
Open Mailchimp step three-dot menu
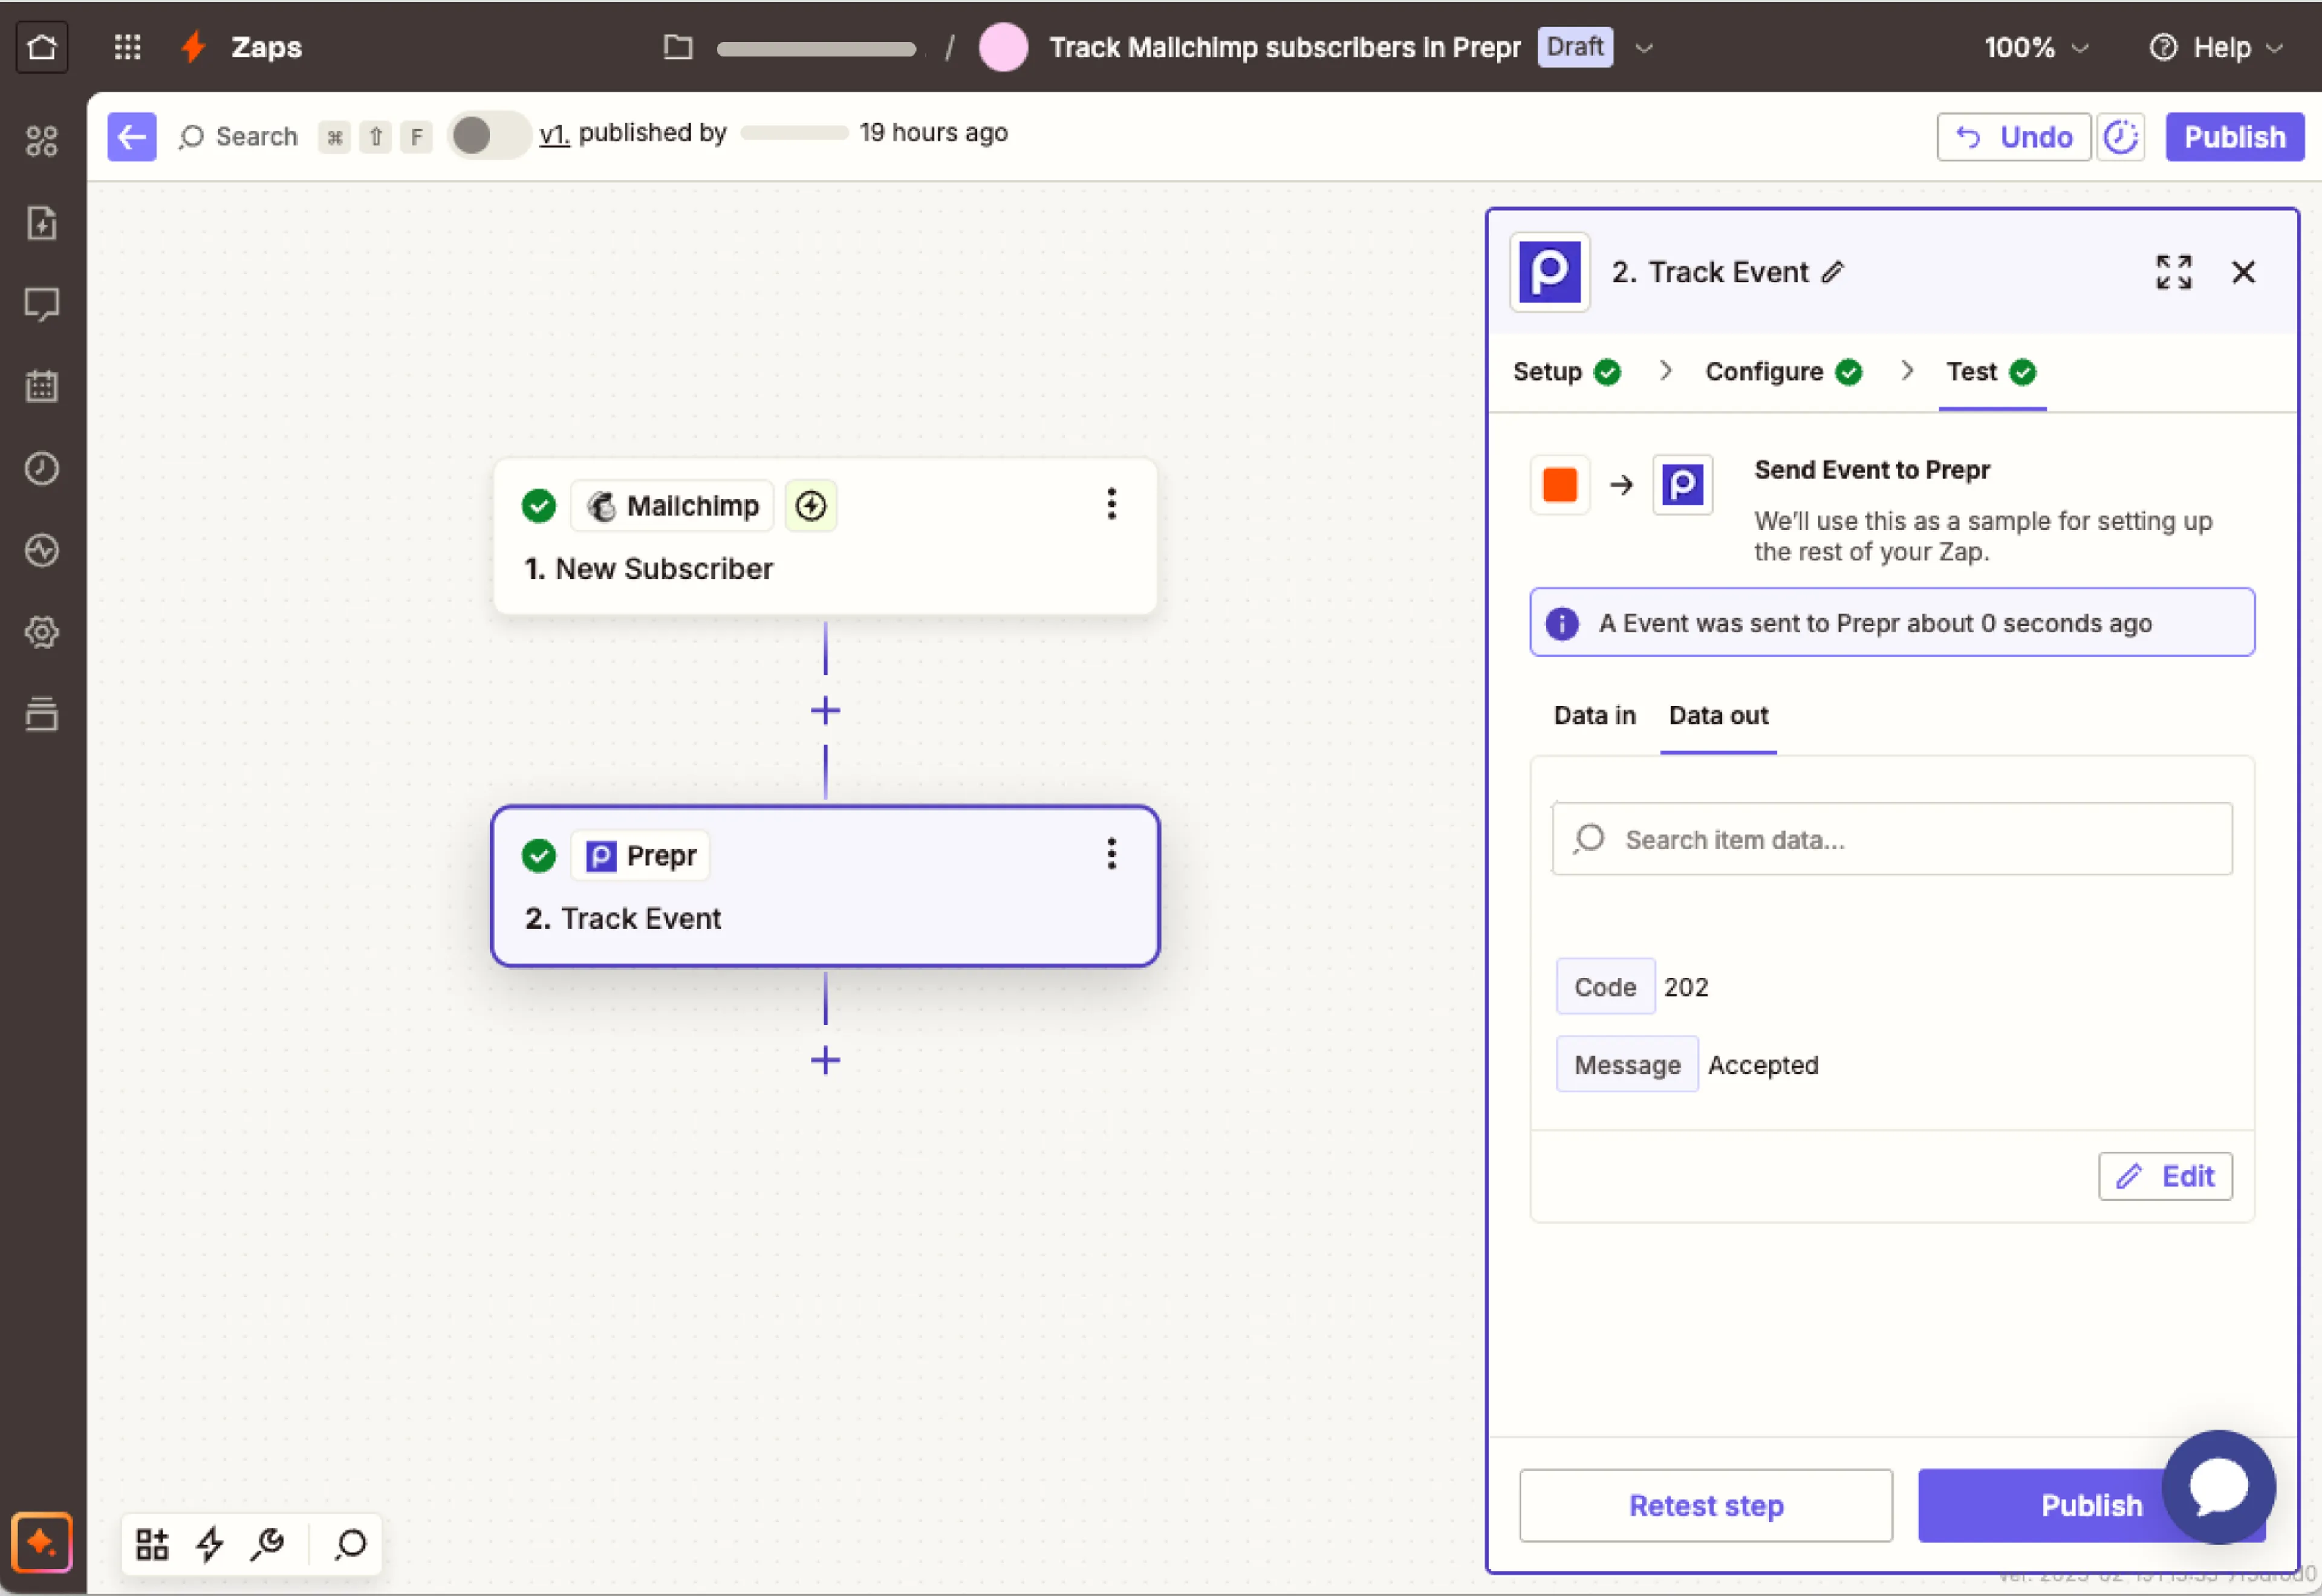[1111, 504]
